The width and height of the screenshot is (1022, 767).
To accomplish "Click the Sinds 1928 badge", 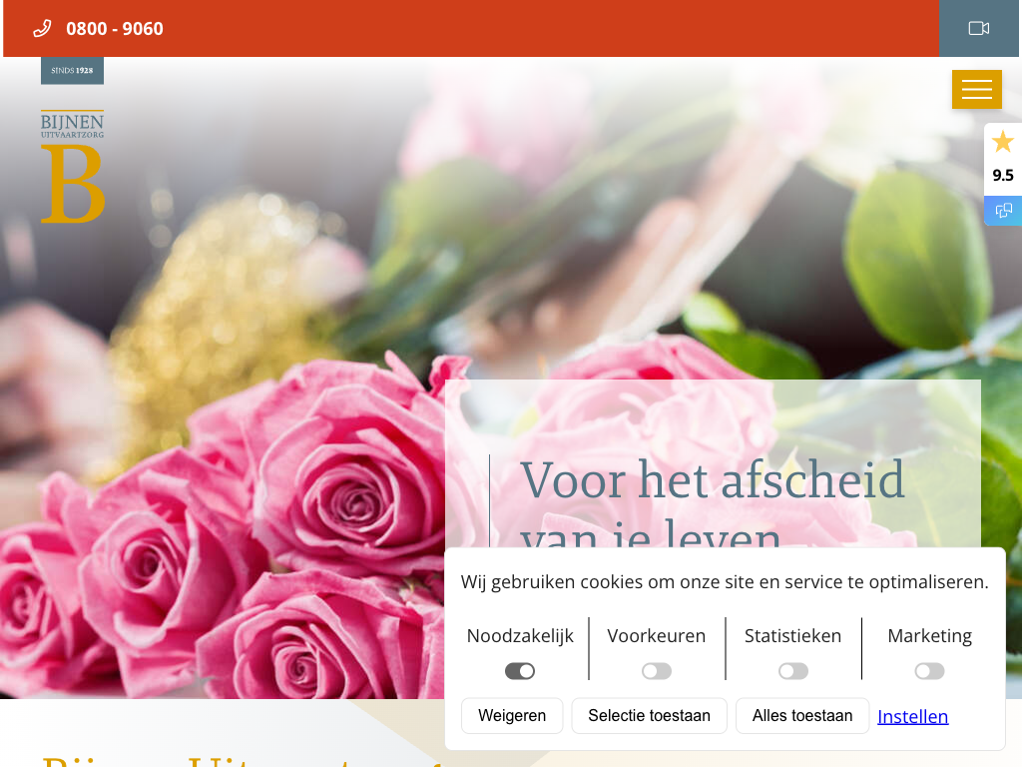I will click(72, 71).
